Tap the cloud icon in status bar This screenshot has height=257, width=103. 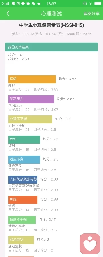28,3
